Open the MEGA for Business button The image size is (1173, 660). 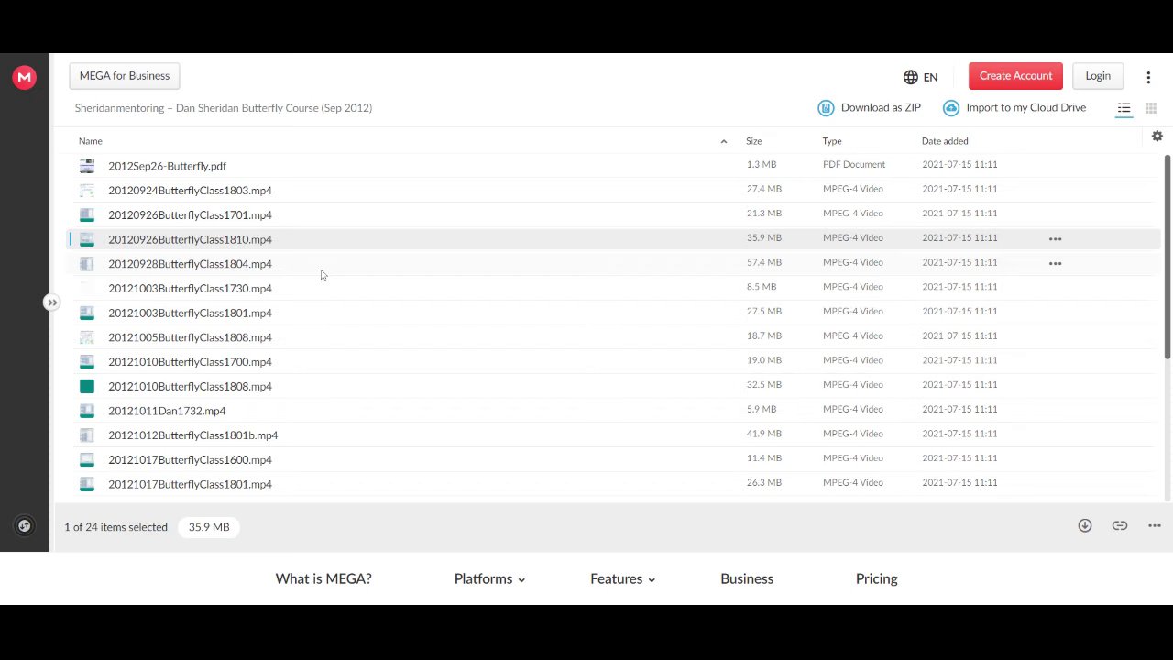(x=125, y=76)
